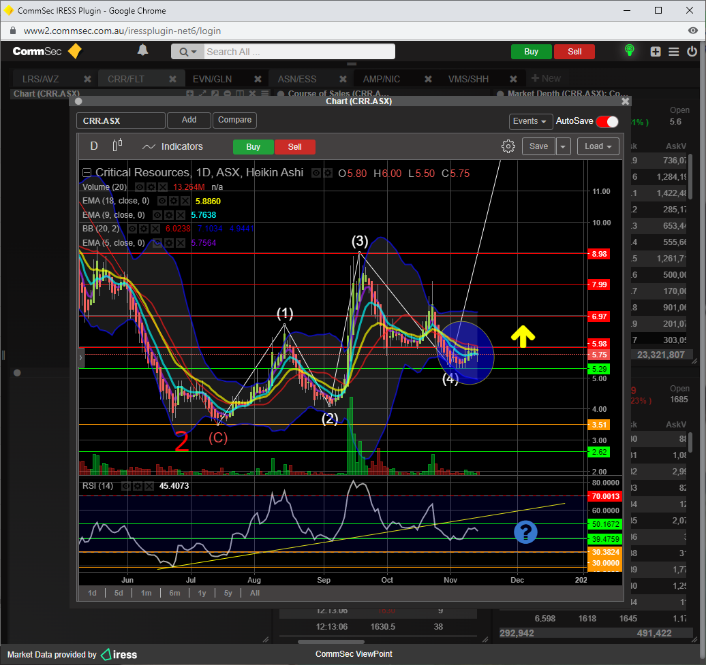Open the hamburger main menu
Screen dimensions: 706x665
673,52
